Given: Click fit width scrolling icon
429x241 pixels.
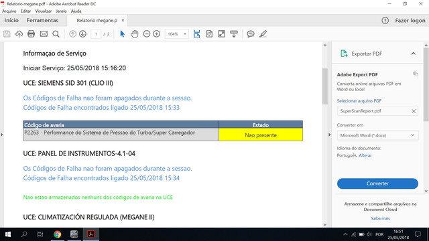Looking at the screenshot, I should pyautogui.click(x=196, y=34).
